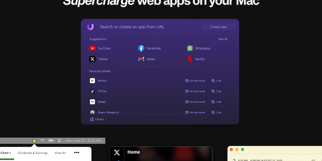Switch to the Chart + tab
322x161 pixels.
tap(6, 153)
